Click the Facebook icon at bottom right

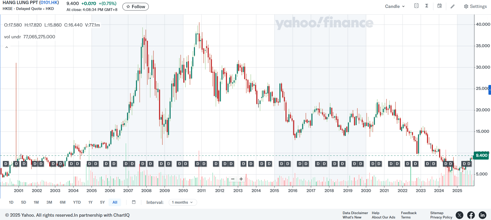pyautogui.click(x=471, y=215)
